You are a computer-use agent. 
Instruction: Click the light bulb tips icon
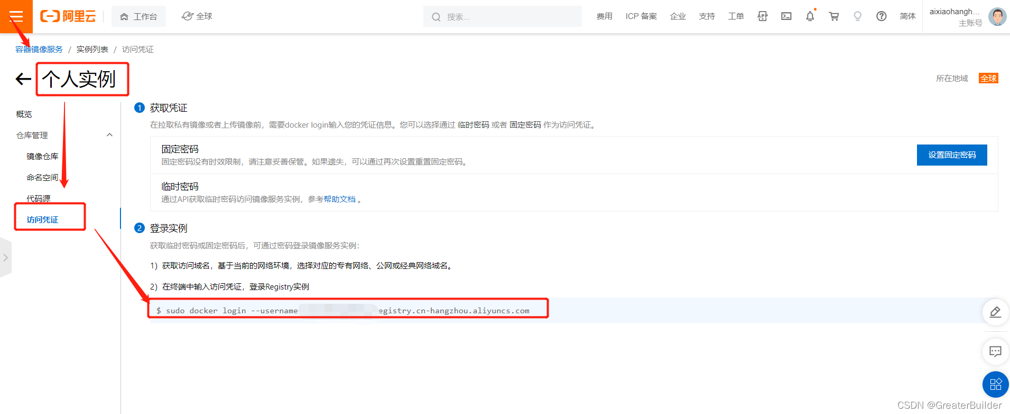(x=858, y=16)
